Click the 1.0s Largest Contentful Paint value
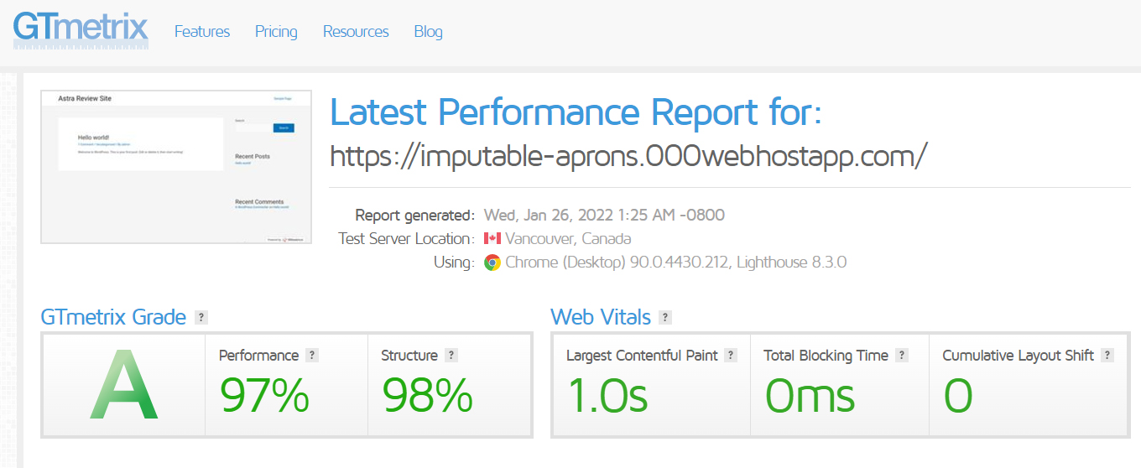1141x468 pixels. click(608, 395)
